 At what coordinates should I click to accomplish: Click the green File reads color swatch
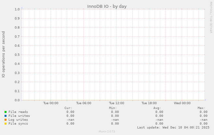coord(6,112)
